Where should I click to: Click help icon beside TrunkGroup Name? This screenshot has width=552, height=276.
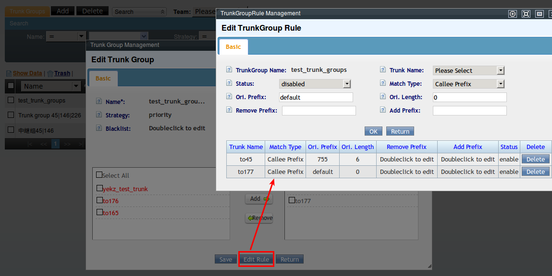(229, 70)
